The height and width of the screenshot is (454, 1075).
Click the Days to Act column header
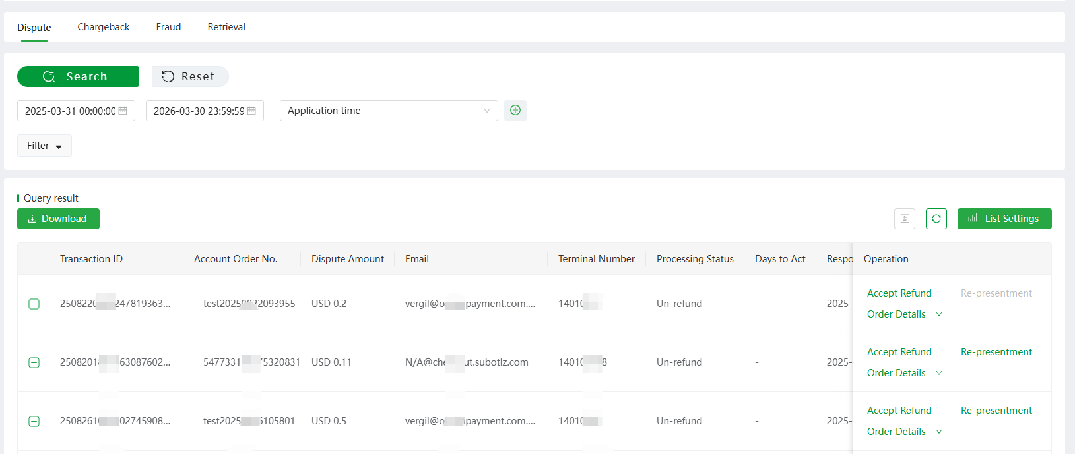[x=780, y=259]
